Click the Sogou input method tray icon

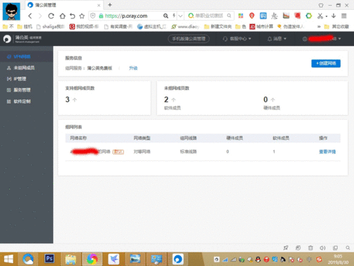[x=319, y=260]
